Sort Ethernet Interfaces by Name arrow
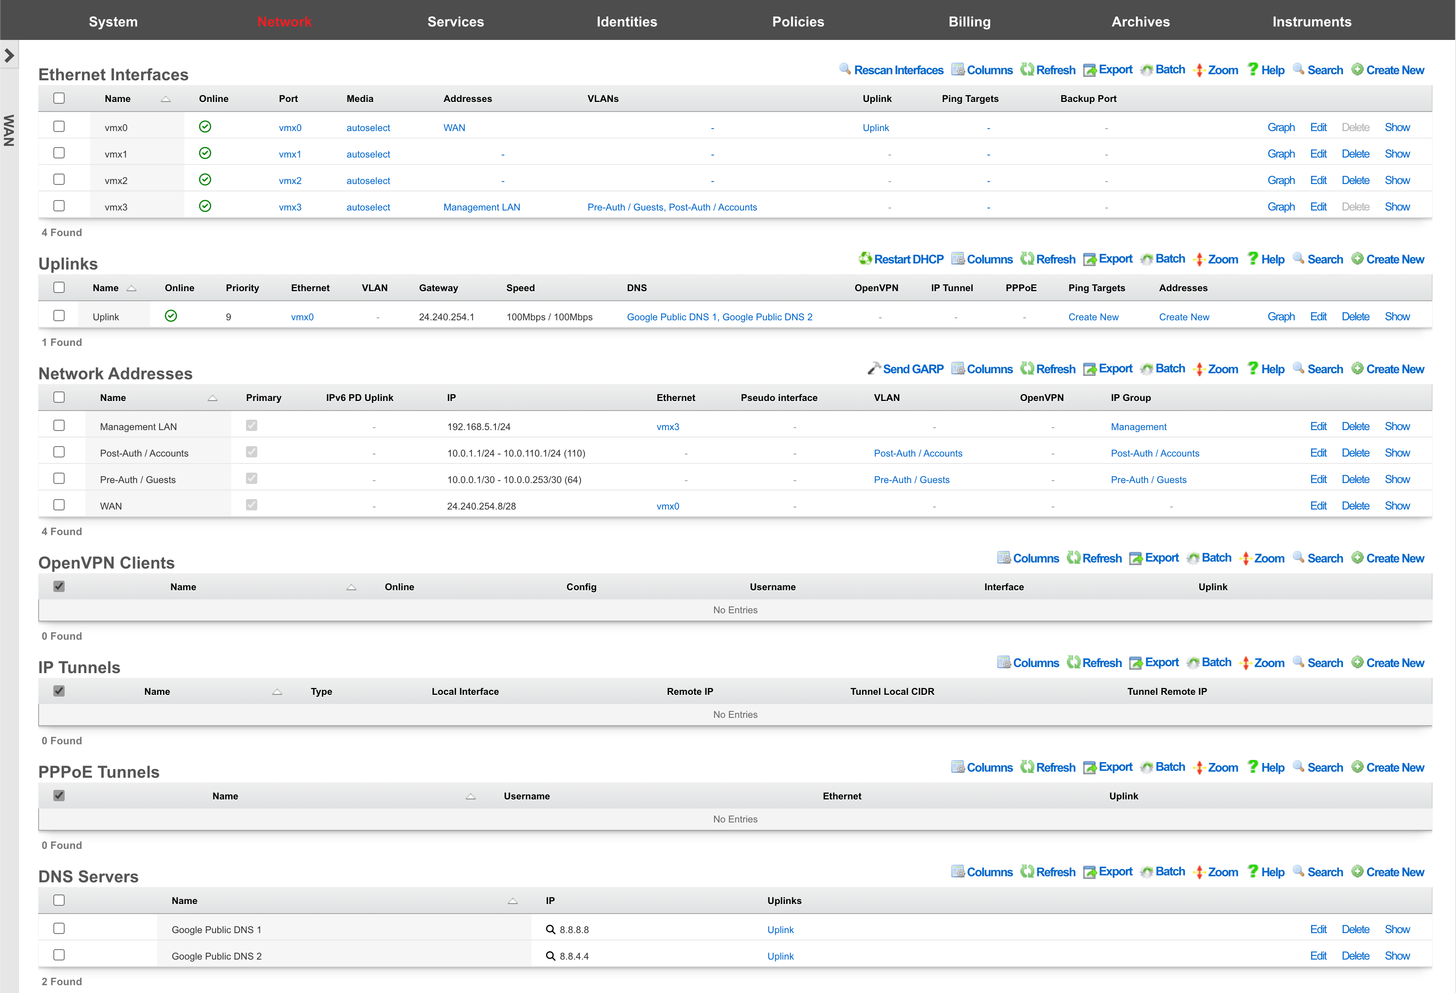This screenshot has height=993, width=1456. [x=165, y=99]
